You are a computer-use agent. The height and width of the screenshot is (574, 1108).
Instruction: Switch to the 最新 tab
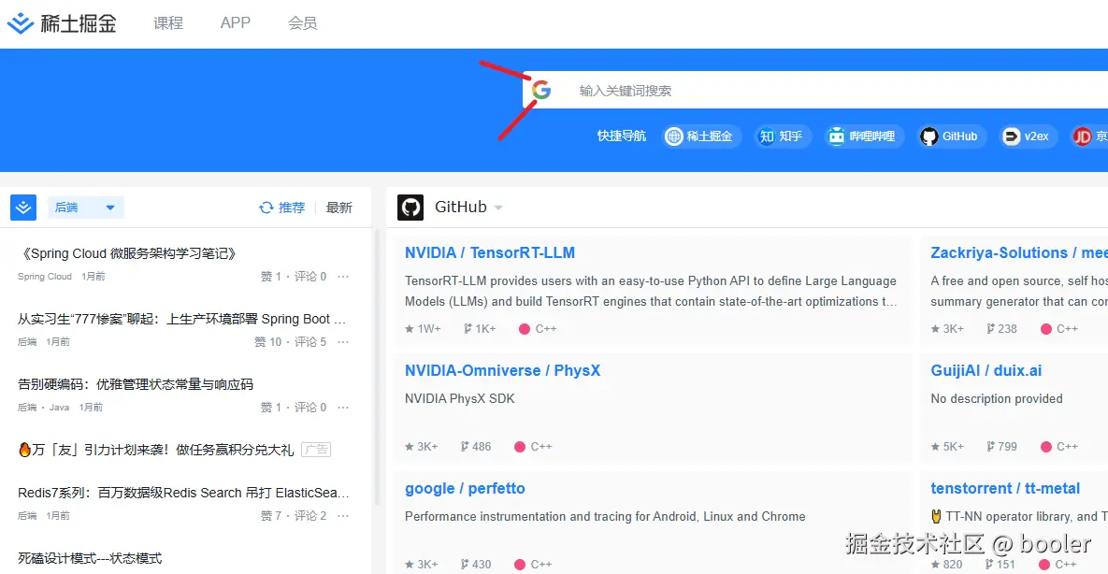339,208
